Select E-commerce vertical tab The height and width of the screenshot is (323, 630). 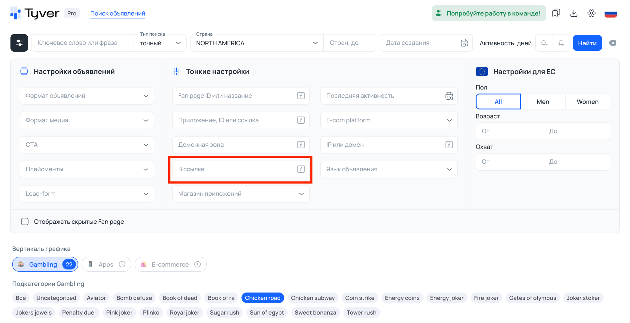[170, 264]
